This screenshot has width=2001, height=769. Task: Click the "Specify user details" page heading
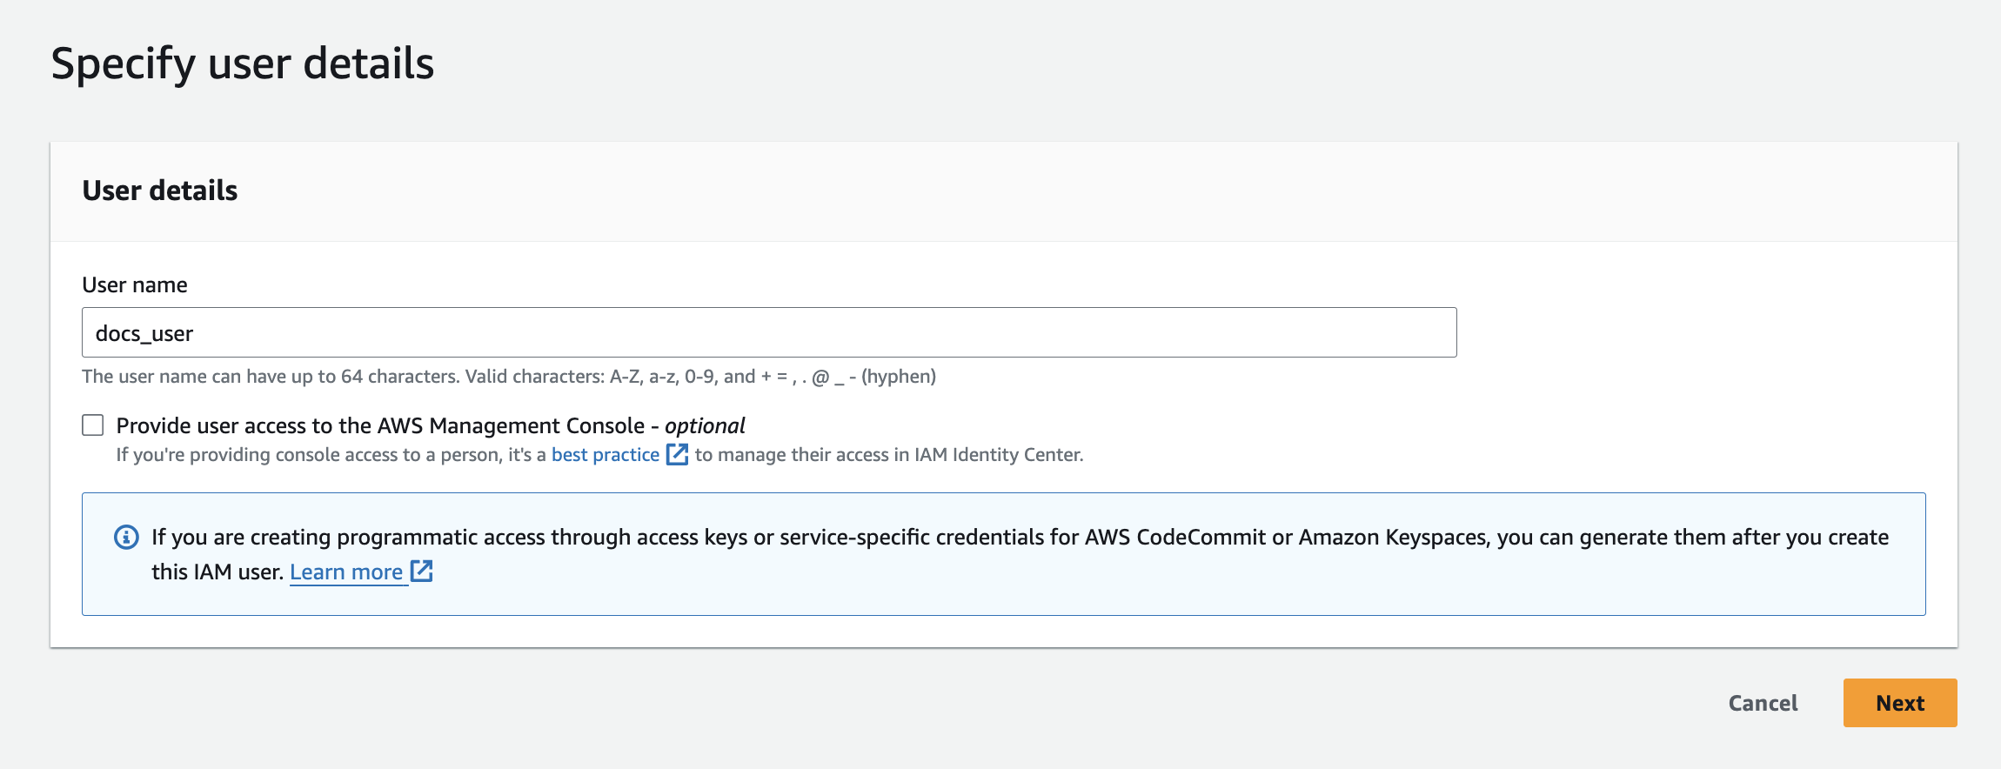tap(243, 64)
